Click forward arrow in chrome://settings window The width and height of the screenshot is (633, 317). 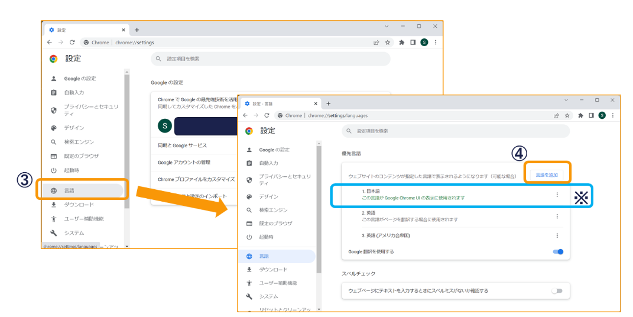[60, 43]
